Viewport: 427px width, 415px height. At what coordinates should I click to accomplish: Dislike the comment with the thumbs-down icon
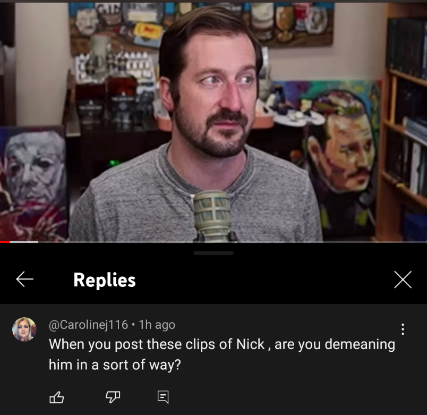tap(113, 397)
